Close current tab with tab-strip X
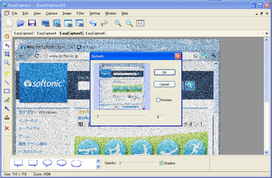The image size is (272, 178). pyautogui.click(x=267, y=33)
